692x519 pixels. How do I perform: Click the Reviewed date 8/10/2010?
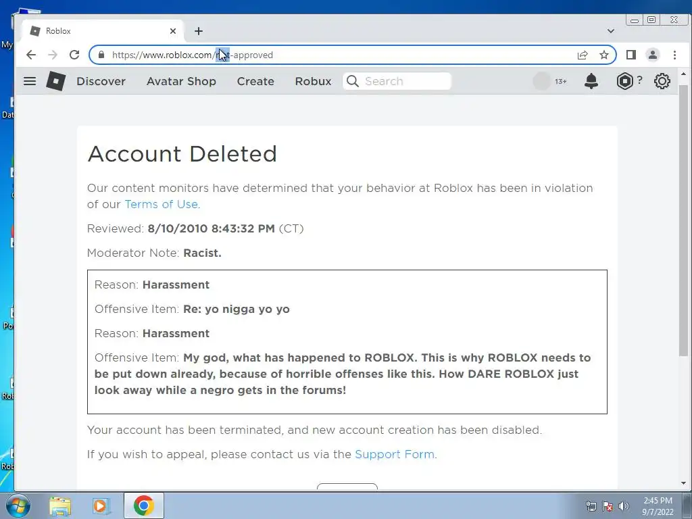point(178,228)
